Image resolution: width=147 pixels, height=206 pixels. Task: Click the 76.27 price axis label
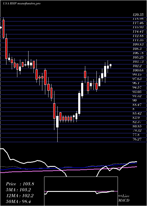click(137, 139)
